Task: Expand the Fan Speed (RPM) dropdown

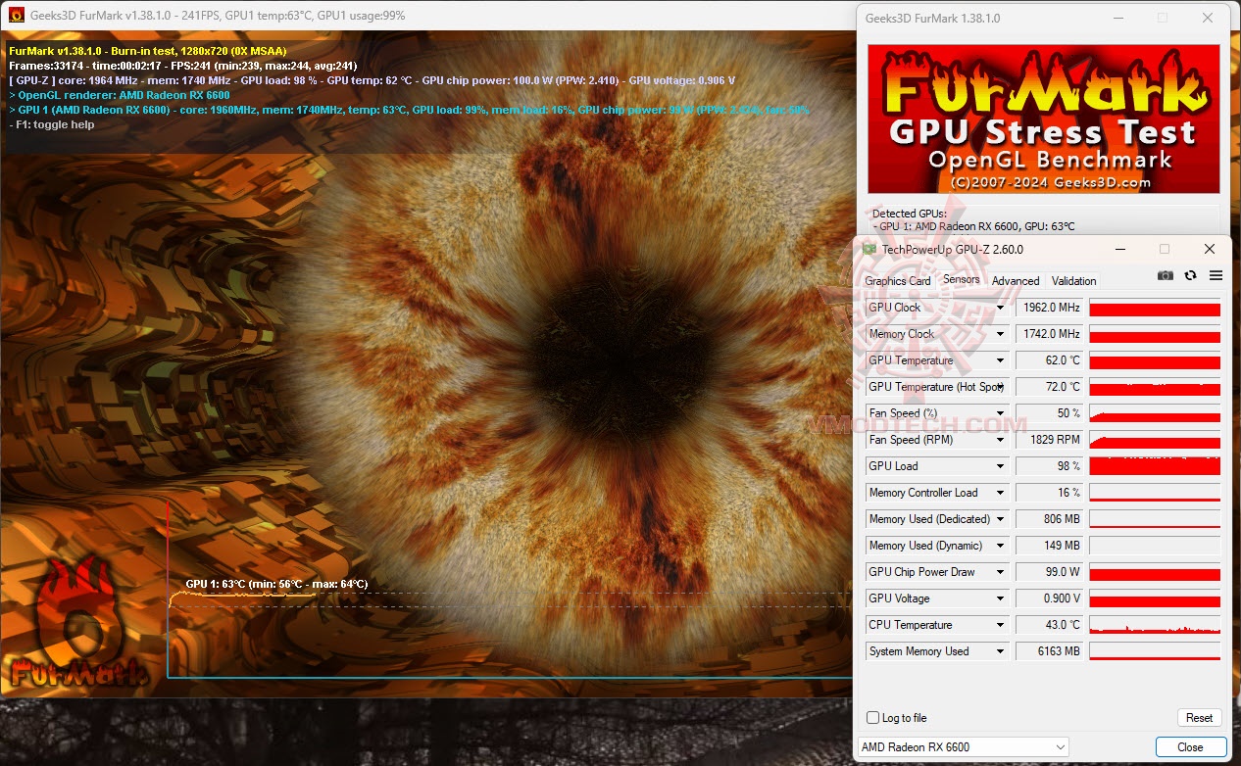Action: [1000, 440]
